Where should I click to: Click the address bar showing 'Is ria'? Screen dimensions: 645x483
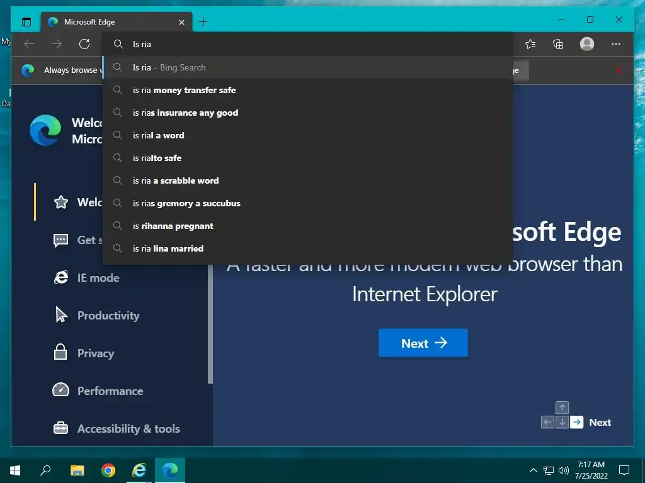(x=307, y=45)
